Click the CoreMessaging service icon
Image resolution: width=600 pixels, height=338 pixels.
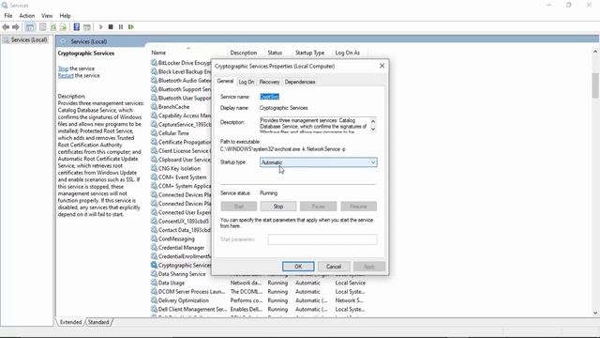click(x=154, y=238)
